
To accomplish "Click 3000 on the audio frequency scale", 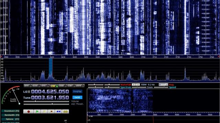I will click(155, 115).
